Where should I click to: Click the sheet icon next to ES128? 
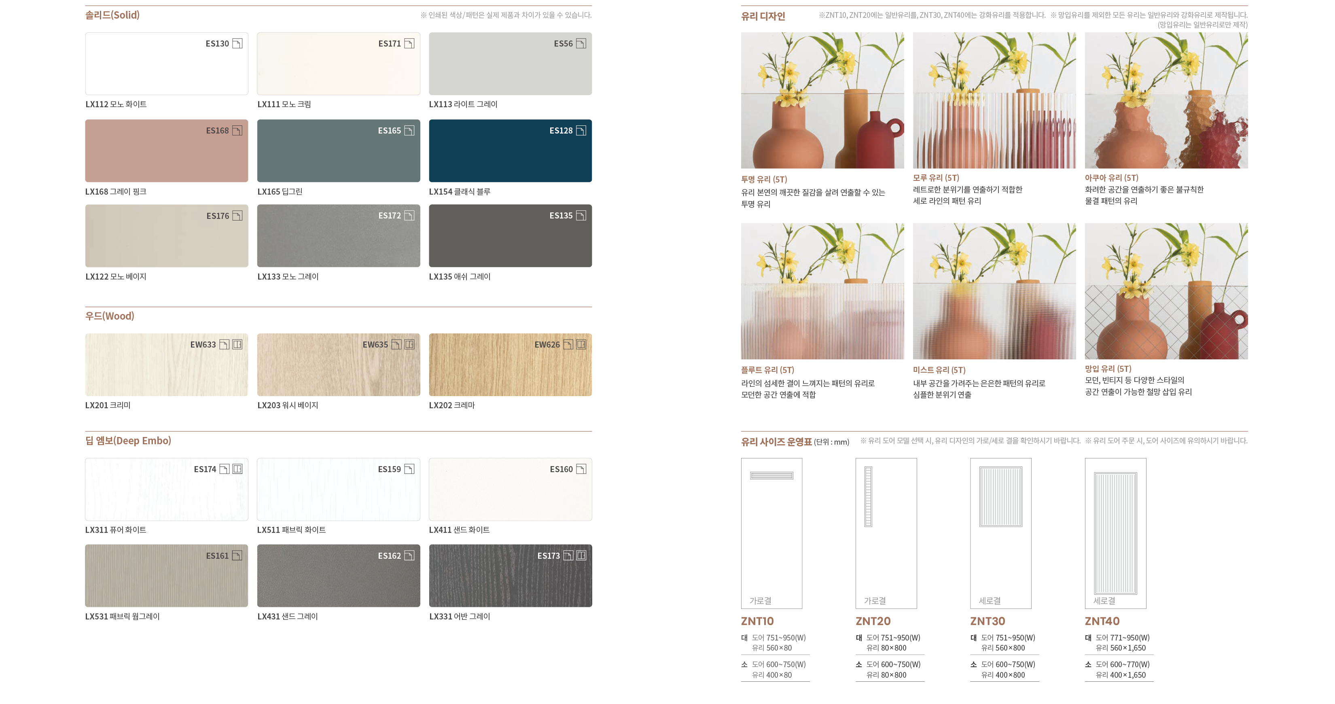tap(581, 131)
